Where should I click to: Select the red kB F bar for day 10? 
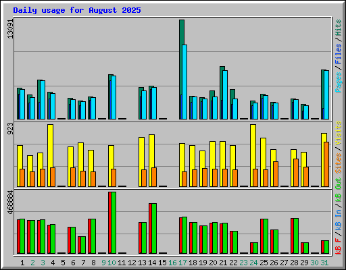(109, 223)
